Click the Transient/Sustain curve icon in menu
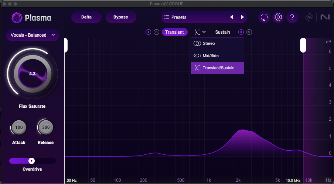 (x=197, y=68)
